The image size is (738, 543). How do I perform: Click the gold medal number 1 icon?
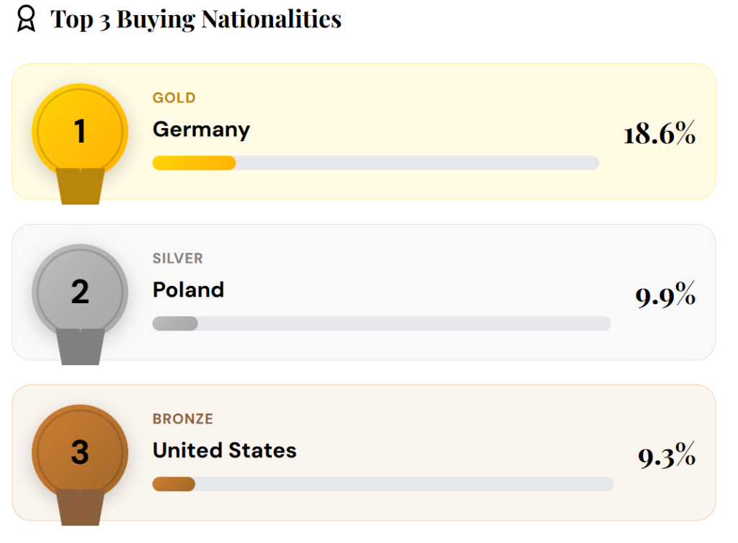[80, 131]
